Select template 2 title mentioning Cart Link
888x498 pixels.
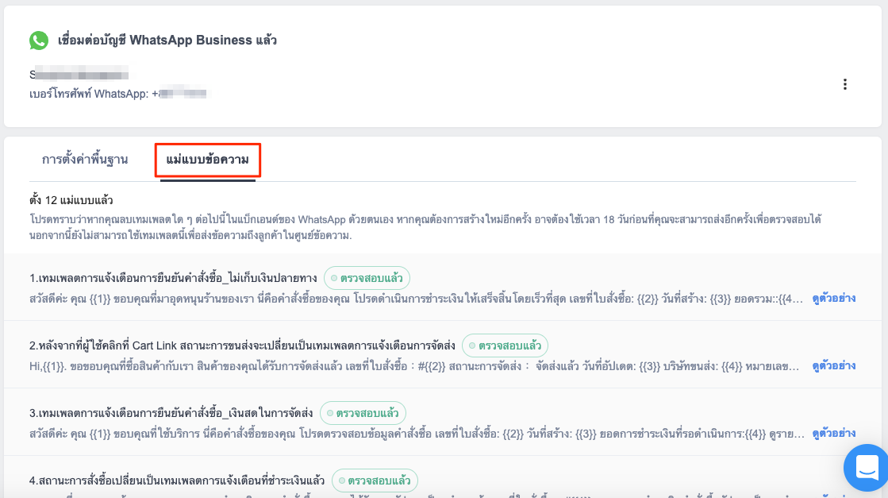coord(242,345)
